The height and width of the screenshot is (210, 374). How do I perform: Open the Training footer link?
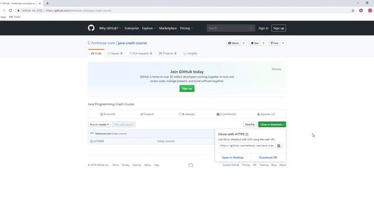pyautogui.click(x=264, y=165)
